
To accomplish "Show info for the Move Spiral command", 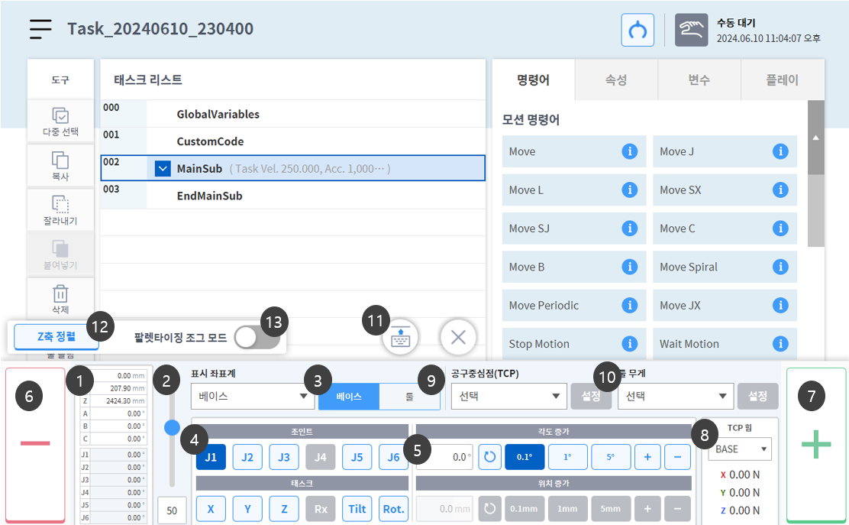I will 780,267.
